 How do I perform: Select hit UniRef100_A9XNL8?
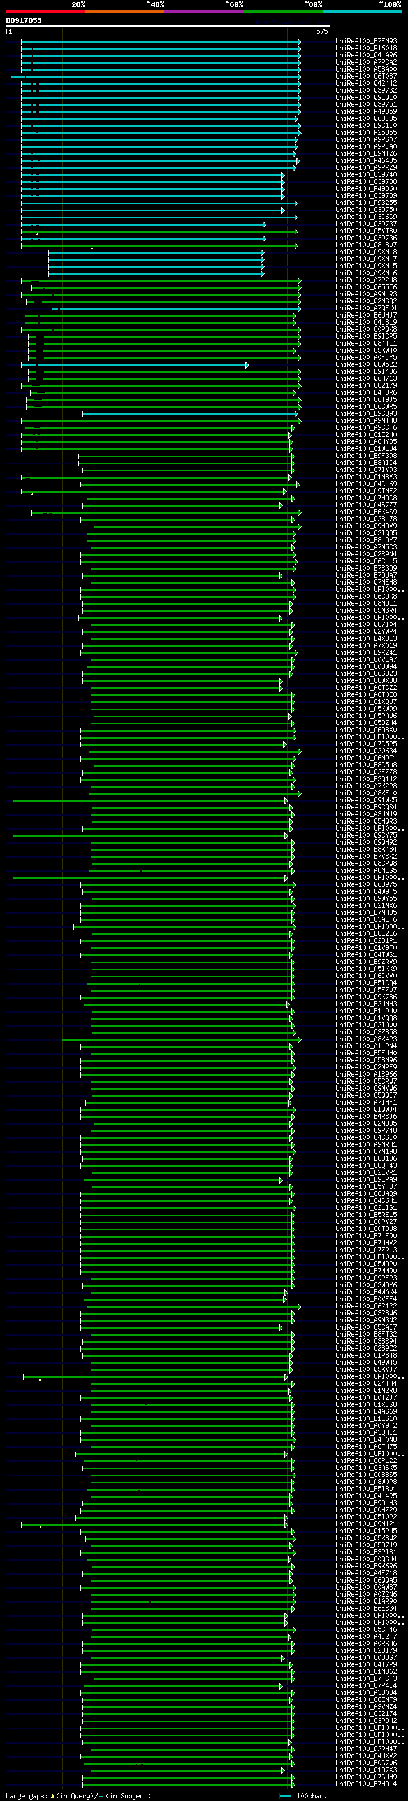coord(366,252)
